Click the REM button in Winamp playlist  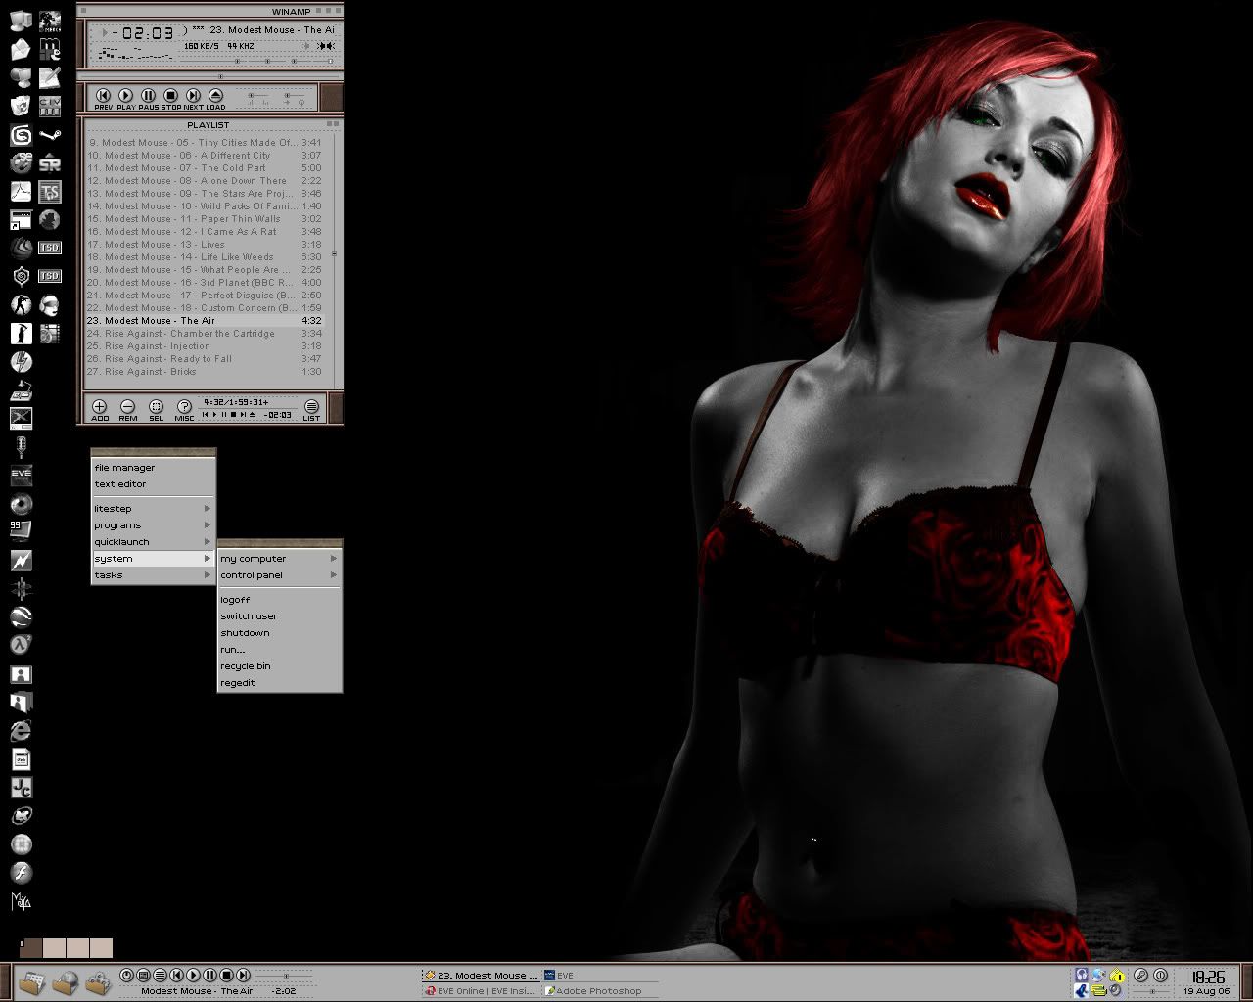coord(127,409)
